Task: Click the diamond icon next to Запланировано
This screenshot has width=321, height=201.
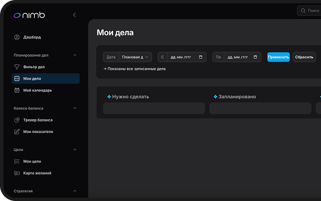Action: tap(215, 97)
